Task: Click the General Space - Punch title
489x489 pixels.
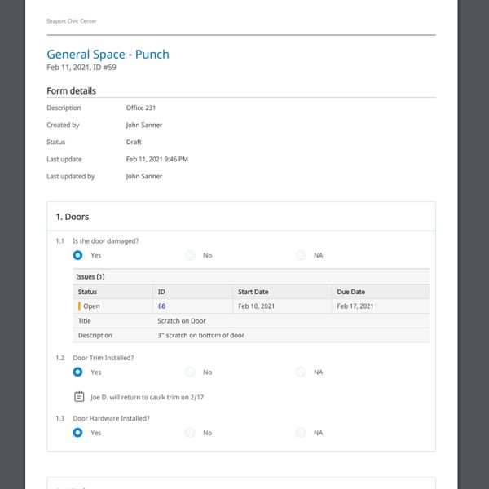Action: coord(108,55)
